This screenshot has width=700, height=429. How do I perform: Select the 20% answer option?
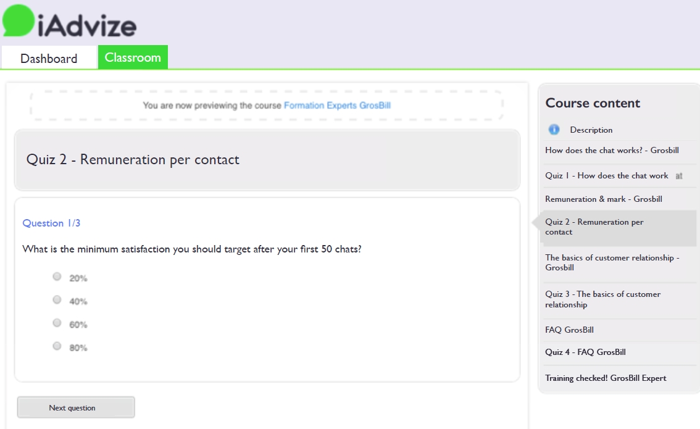(57, 277)
